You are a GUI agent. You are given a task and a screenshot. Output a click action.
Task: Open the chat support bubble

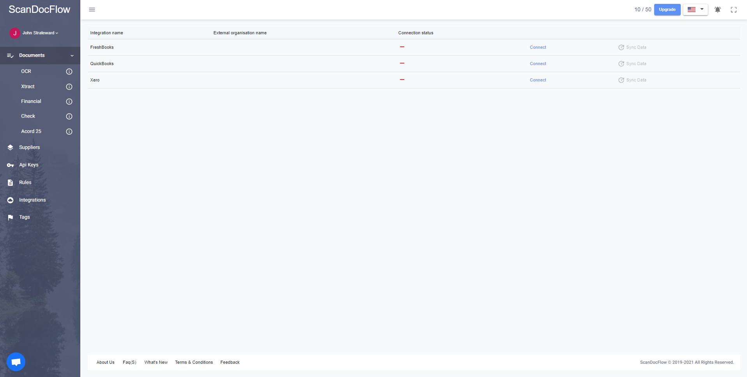(16, 362)
